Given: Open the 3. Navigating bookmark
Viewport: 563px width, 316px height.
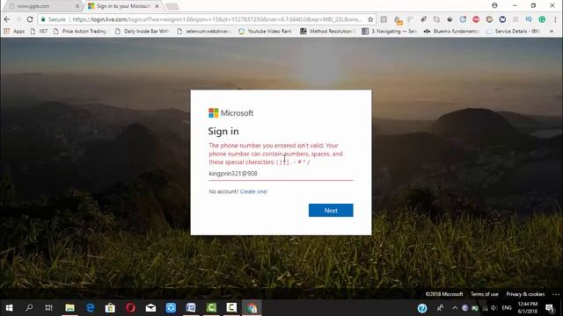Looking at the screenshot, I should (x=390, y=32).
